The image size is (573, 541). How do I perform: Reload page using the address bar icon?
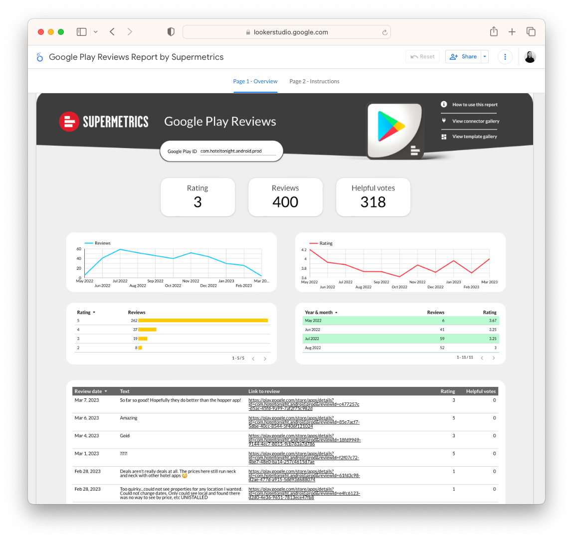[x=384, y=32]
